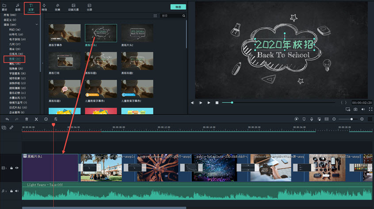Choose the 黑板标题2 title thumbnail
The image size is (374, 209).
point(137,61)
